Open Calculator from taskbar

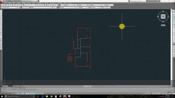[x=56, y=96]
